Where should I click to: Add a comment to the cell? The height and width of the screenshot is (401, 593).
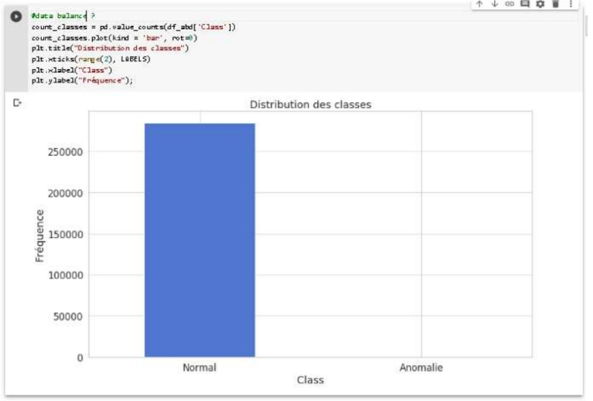[x=524, y=4]
